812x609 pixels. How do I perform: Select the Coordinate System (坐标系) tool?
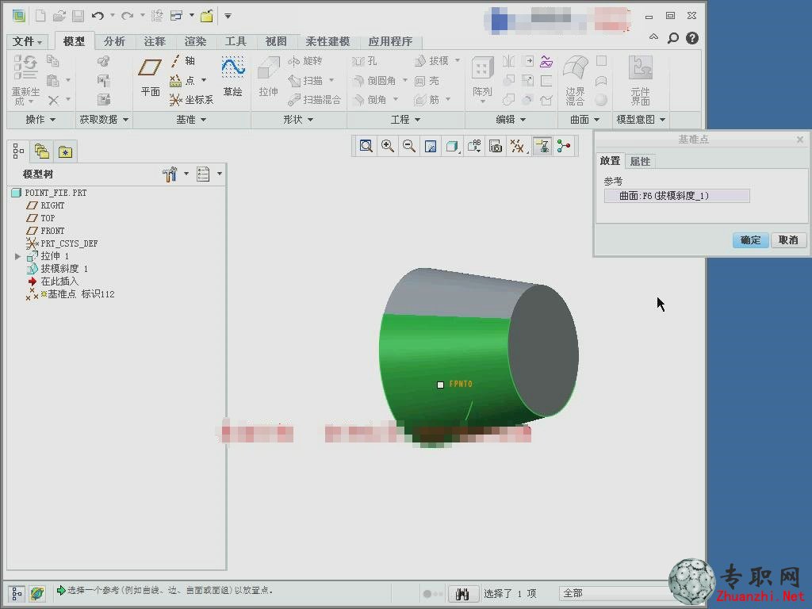pos(192,99)
